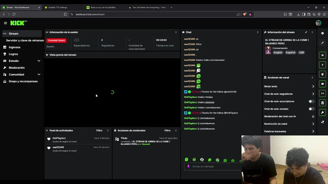Toggle the channel actions widget icon in the right sidebar
This screenshot has width=328, height=184.
pyautogui.click(x=322, y=103)
